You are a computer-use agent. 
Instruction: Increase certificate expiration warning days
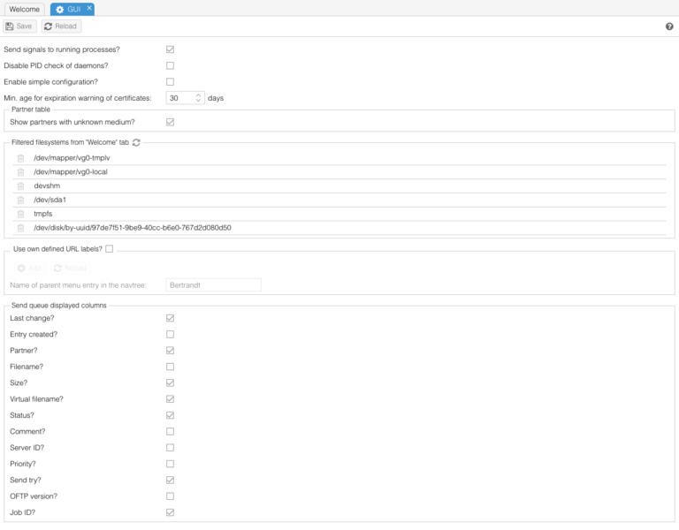[x=199, y=95]
